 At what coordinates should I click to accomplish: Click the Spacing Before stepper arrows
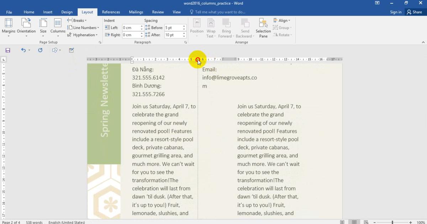184,28
